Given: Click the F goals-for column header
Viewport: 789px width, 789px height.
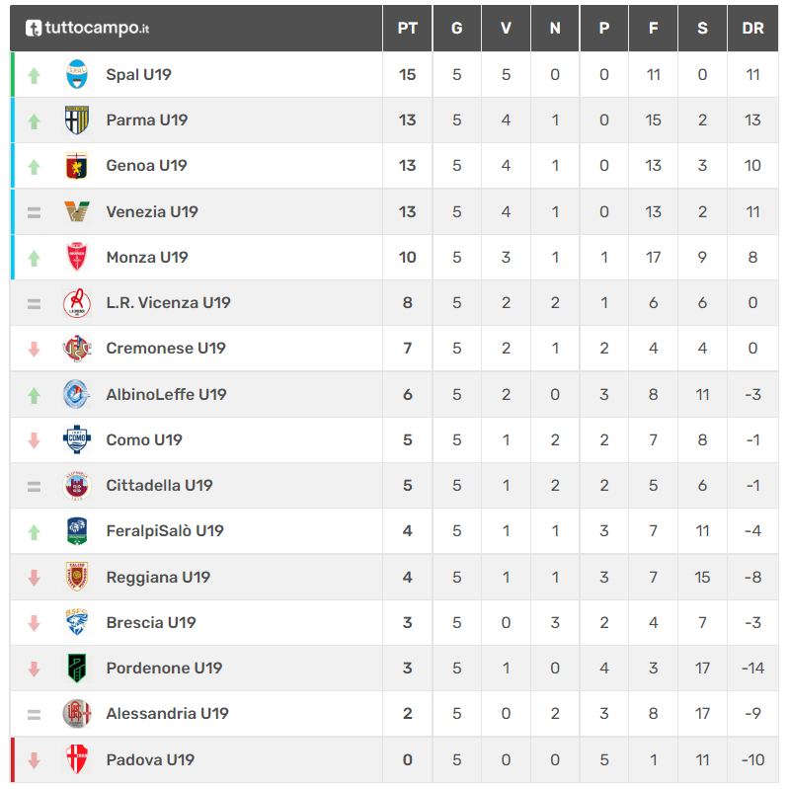Looking at the screenshot, I should (653, 29).
